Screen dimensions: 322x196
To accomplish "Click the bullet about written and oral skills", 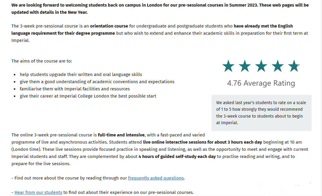I will pos(81,75).
